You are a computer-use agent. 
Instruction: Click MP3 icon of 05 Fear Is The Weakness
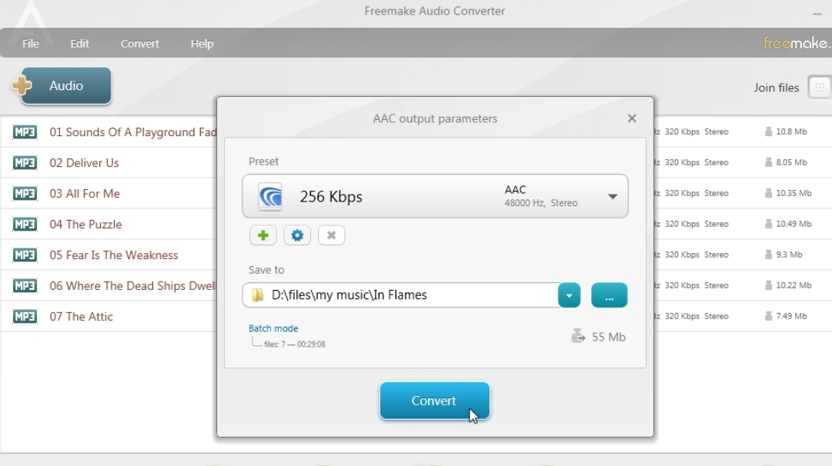point(25,255)
